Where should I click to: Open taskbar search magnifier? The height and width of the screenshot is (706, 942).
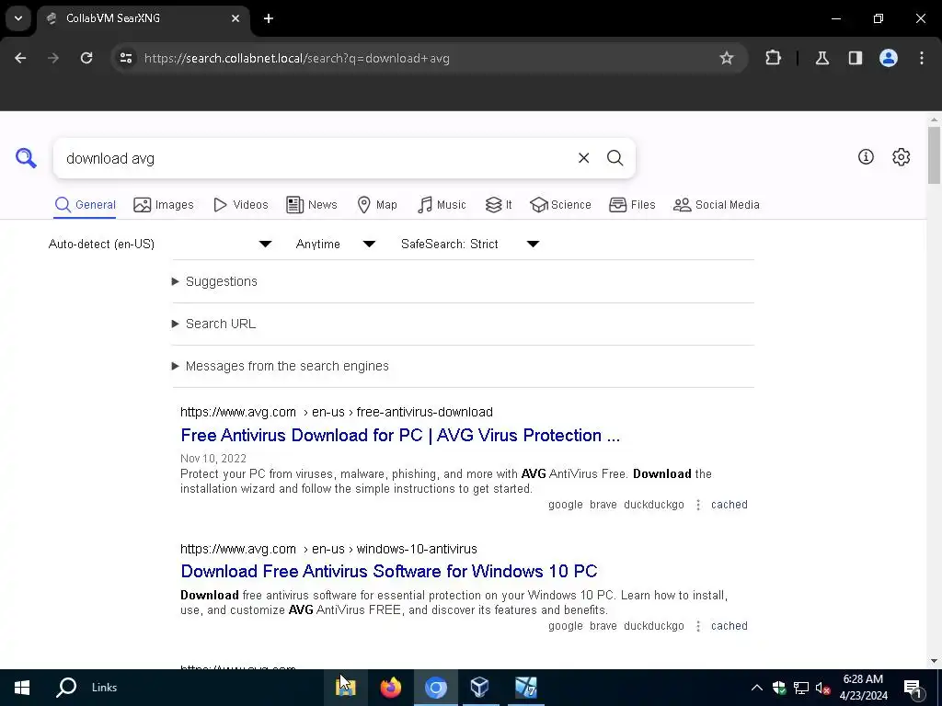(66, 688)
